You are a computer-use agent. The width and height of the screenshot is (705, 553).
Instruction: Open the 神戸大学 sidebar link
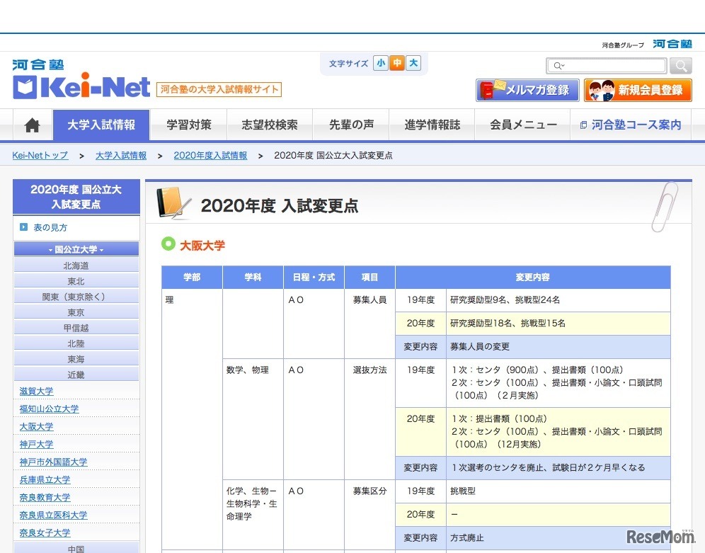tap(37, 444)
